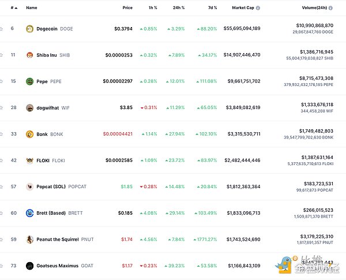346x280 pixels.
Task: Open the Market Cap info tooltip icon
Action: pyautogui.click(x=258, y=8)
